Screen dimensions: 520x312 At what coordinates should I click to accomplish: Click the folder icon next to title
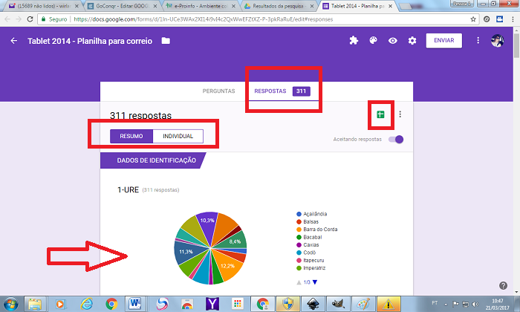166,41
